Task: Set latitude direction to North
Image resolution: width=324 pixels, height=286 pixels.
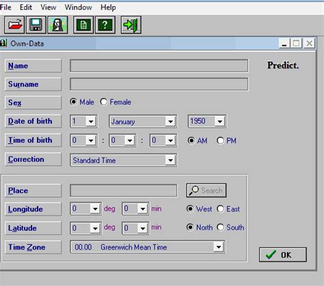Action: (x=190, y=227)
